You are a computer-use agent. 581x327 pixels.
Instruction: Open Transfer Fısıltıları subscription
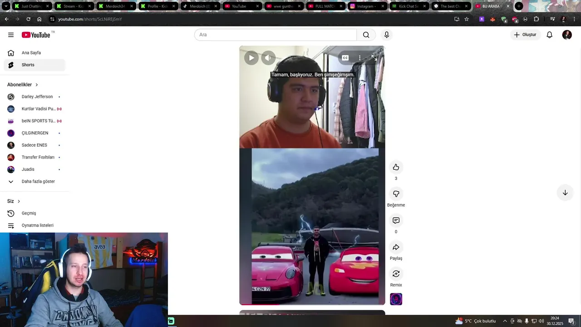point(34,157)
